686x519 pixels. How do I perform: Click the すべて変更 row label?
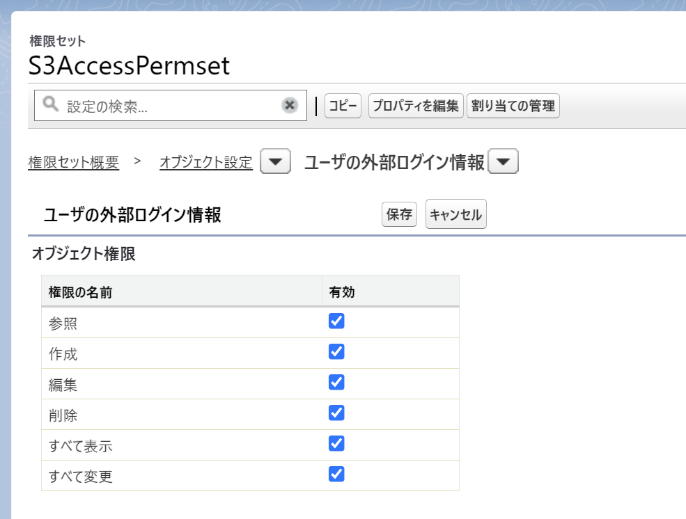[x=81, y=476]
